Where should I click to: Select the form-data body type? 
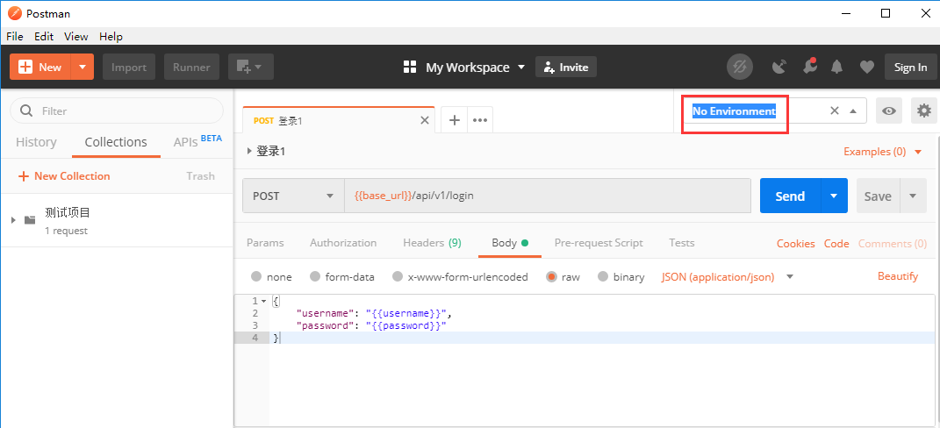pyautogui.click(x=315, y=276)
